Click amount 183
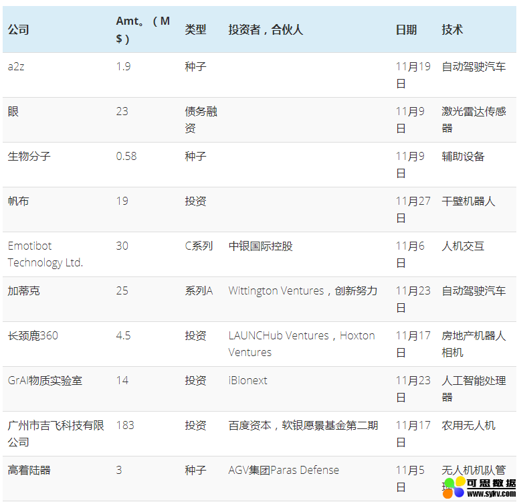 pyautogui.click(x=125, y=425)
